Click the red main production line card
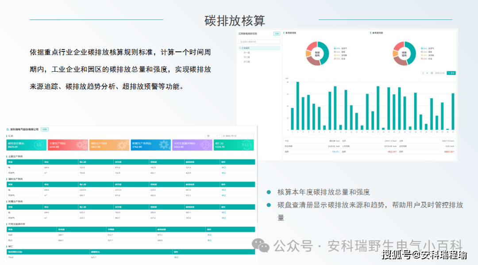This screenshot has height=265, width=478. click(x=68, y=145)
